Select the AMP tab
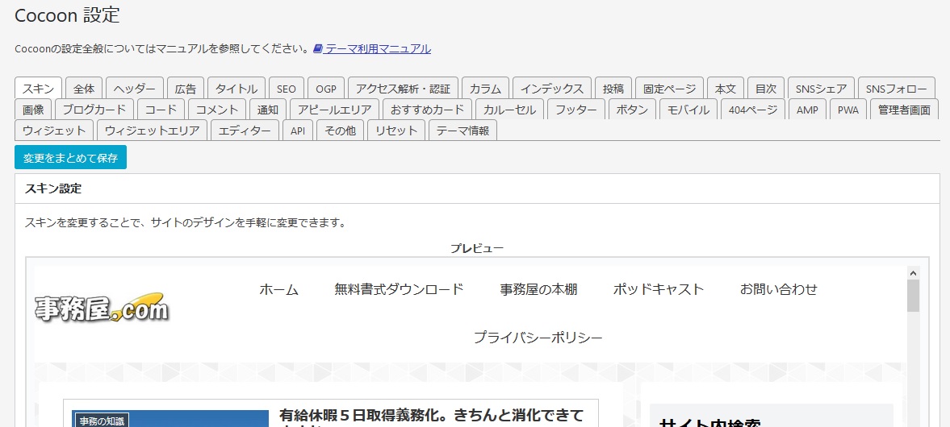This screenshot has width=950, height=427. point(808,110)
